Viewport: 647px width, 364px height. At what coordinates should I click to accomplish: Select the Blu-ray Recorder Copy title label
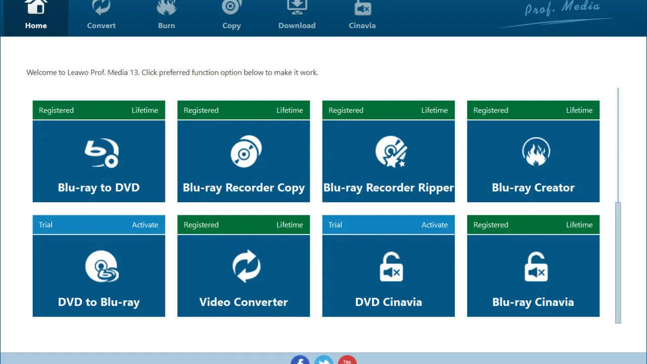point(244,188)
